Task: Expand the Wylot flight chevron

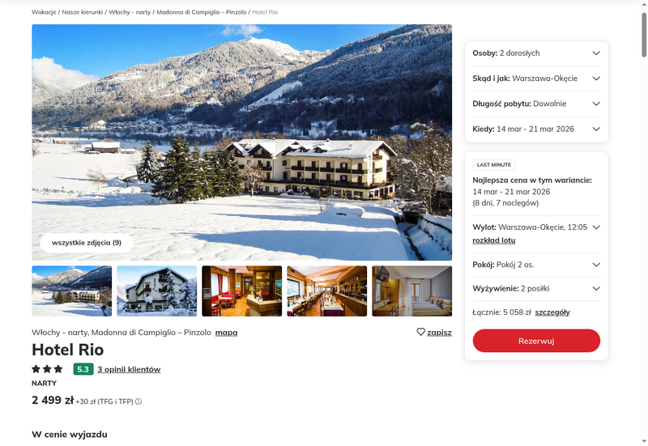Action: click(596, 227)
